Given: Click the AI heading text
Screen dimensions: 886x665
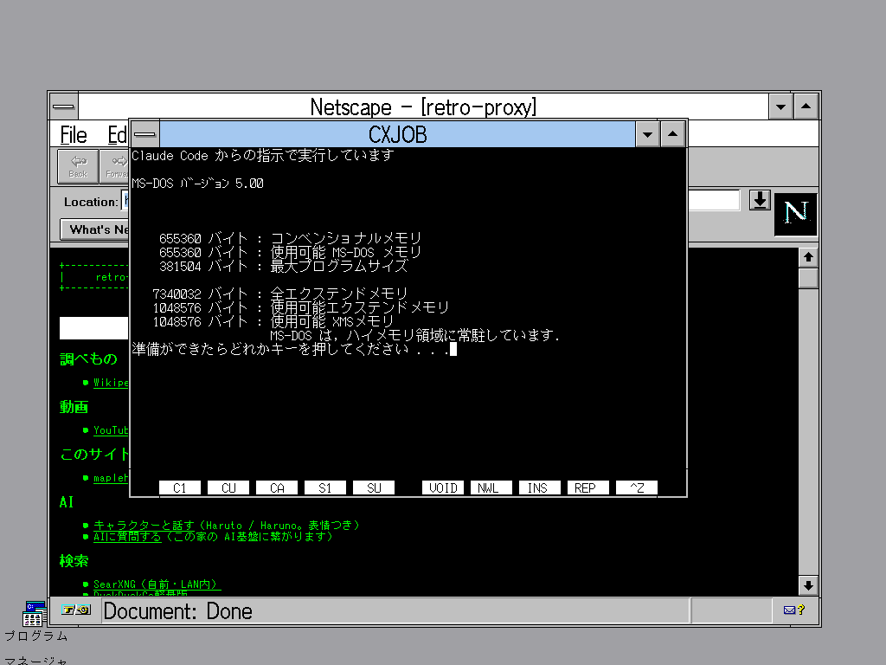Looking at the screenshot, I should click(67, 502).
